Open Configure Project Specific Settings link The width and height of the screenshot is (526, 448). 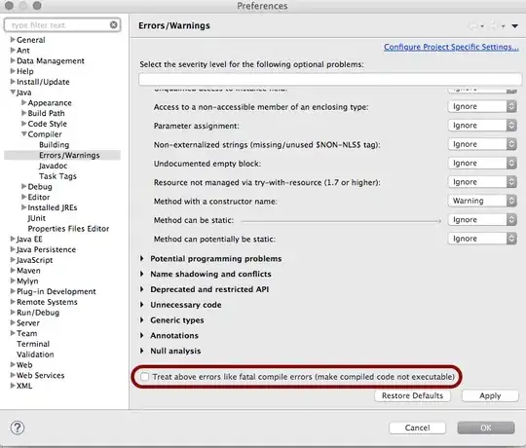(x=451, y=47)
